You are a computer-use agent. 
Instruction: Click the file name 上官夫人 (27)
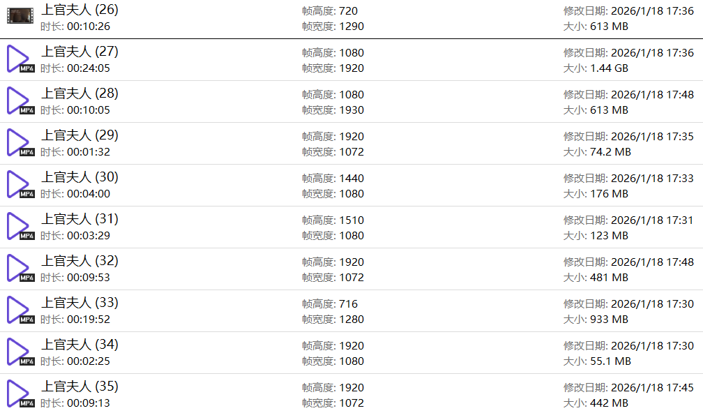(x=80, y=52)
